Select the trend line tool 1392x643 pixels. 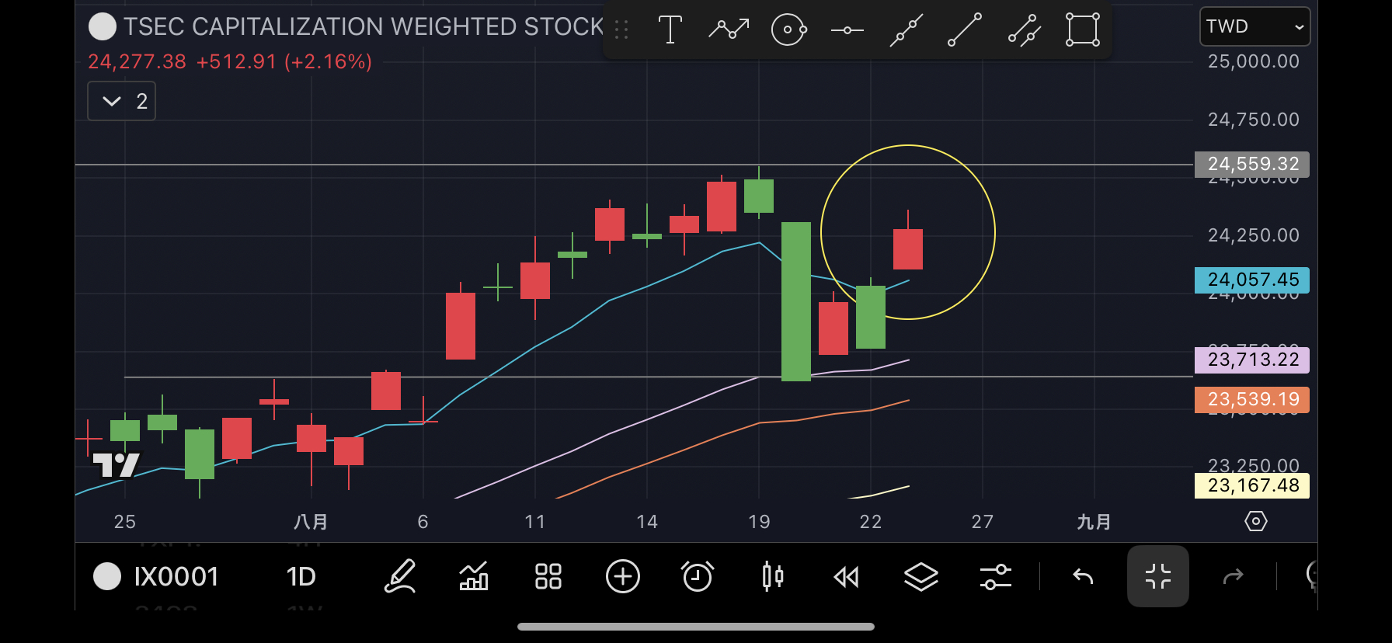[965, 30]
